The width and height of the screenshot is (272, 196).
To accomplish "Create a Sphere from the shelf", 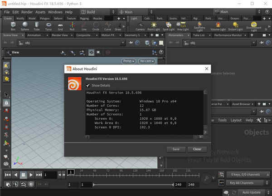I will point(25,26).
